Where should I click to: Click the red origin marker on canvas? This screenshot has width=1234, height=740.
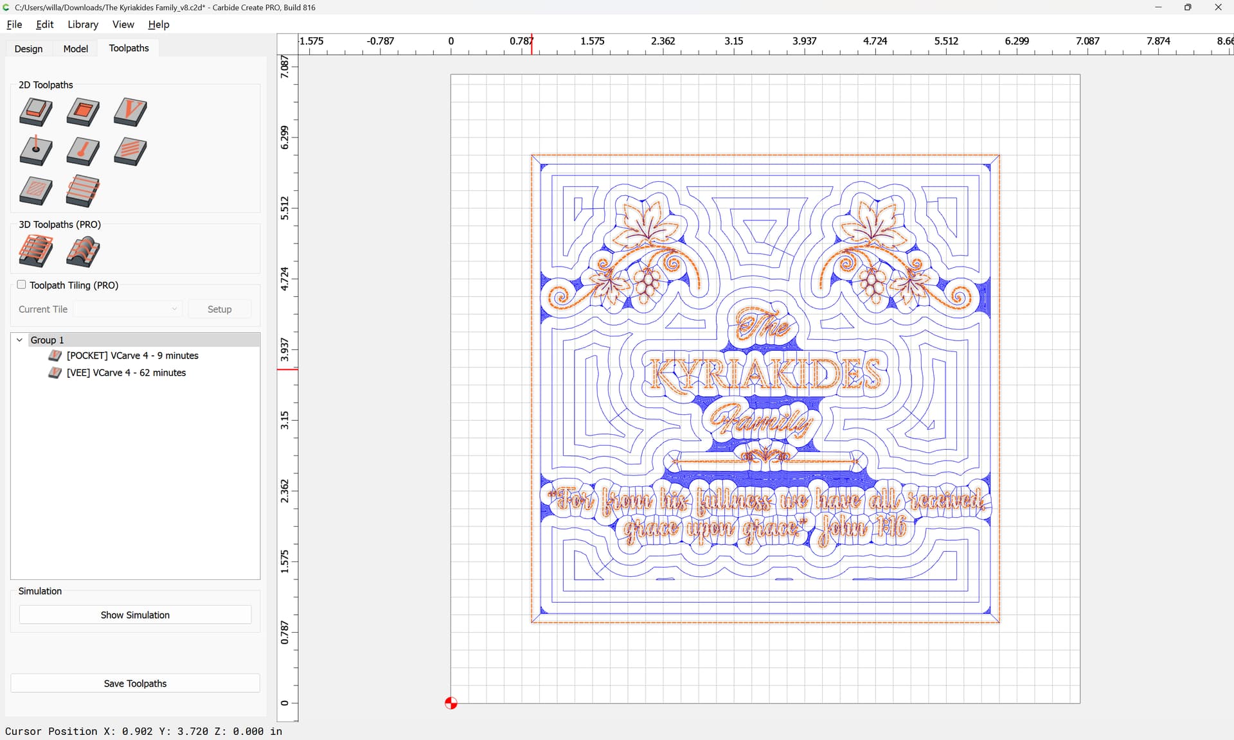coord(451,703)
